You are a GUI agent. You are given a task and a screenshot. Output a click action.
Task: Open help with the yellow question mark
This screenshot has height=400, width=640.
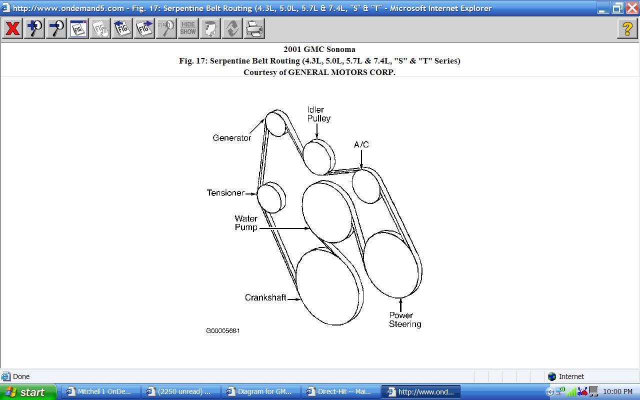coord(627,28)
